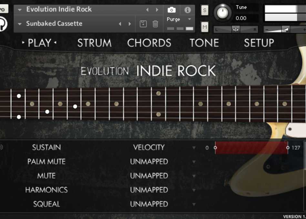The image size is (306, 219).
Task: Select the MUTE articulation
Action: (x=46, y=176)
